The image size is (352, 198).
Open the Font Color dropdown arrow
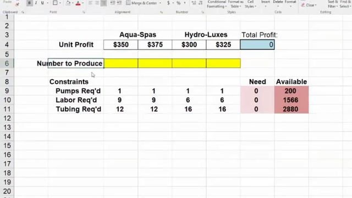point(83,3)
